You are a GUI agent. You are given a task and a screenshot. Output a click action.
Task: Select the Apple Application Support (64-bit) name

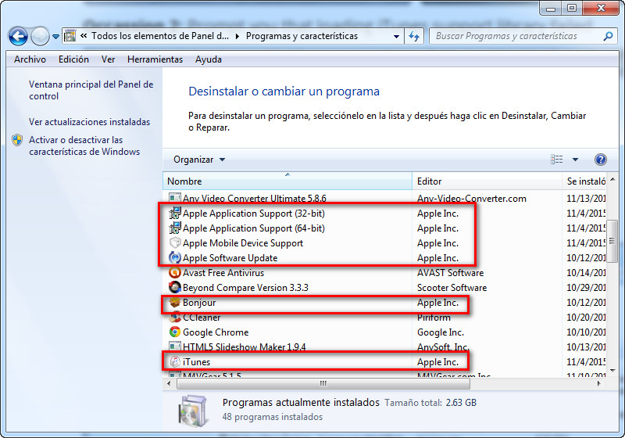tap(253, 228)
